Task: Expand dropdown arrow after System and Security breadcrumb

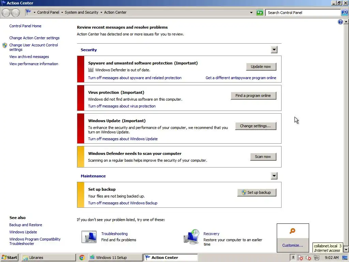Action: (x=101, y=13)
